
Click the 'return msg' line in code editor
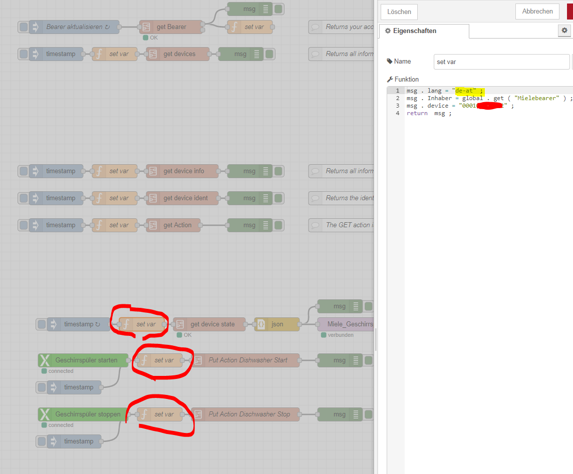429,114
